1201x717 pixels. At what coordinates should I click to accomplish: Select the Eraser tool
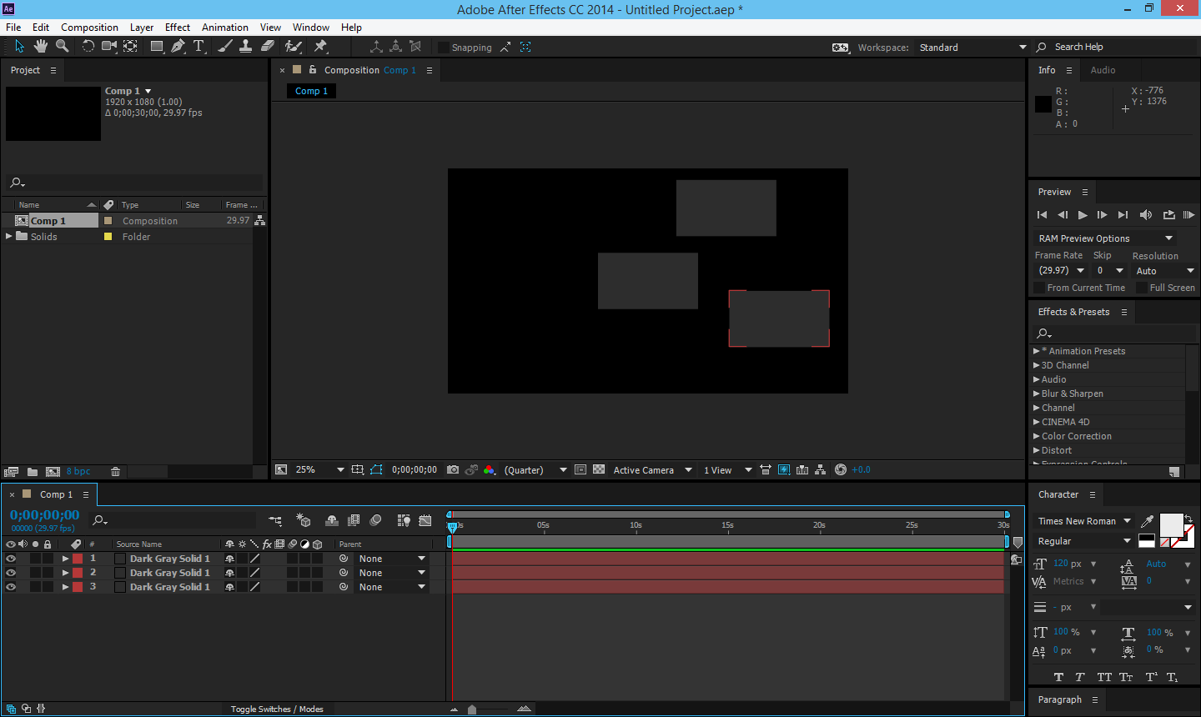(x=268, y=47)
